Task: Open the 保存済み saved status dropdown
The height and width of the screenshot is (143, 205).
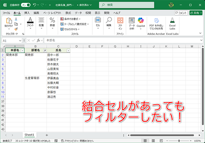Action: tap(84, 5)
